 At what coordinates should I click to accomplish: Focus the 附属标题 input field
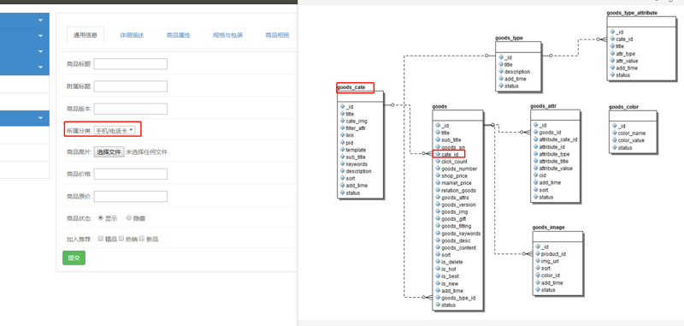[131, 86]
